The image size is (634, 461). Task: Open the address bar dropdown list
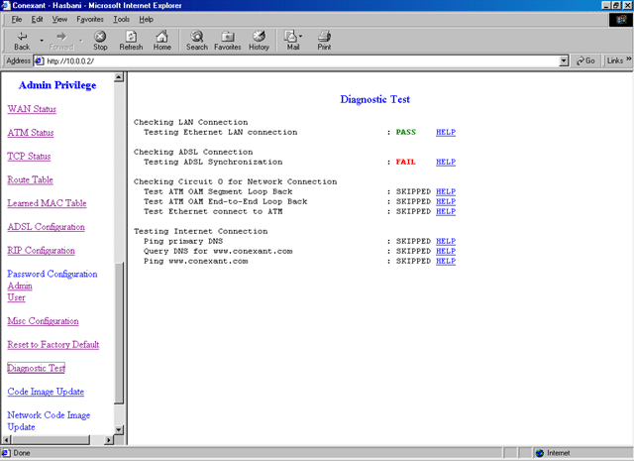coord(564,61)
